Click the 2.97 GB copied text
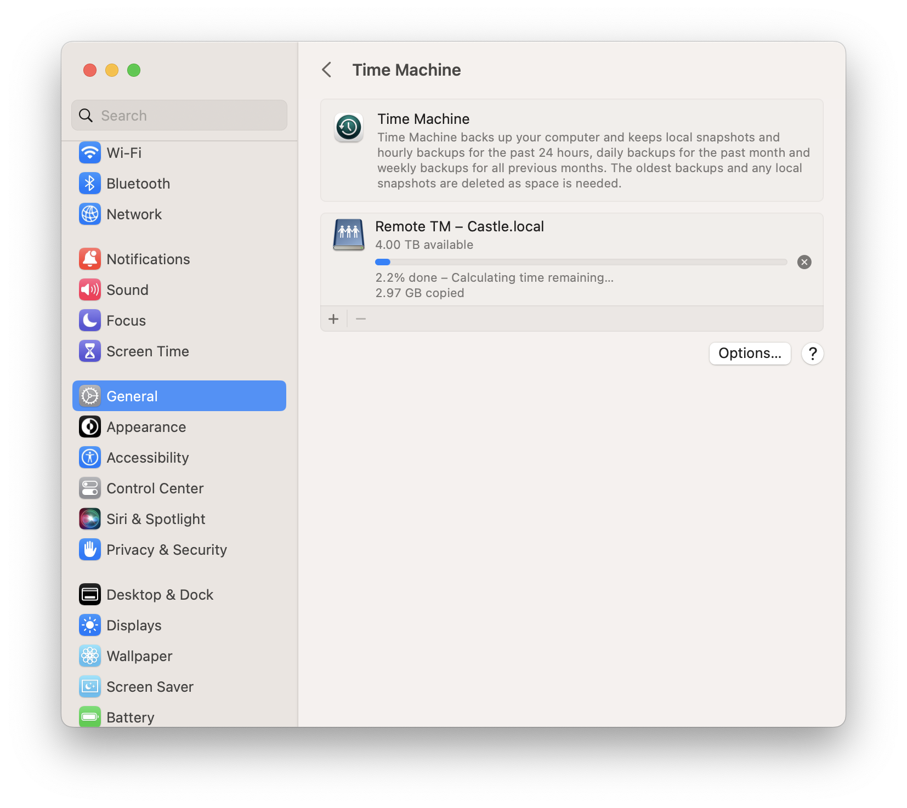Viewport: 907px width, 808px height. tap(420, 293)
